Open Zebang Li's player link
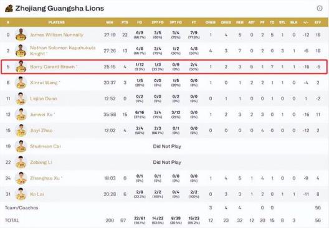 tap(41, 163)
